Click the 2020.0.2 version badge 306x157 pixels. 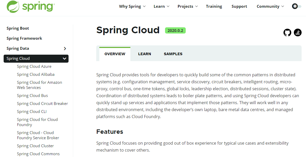click(x=175, y=30)
